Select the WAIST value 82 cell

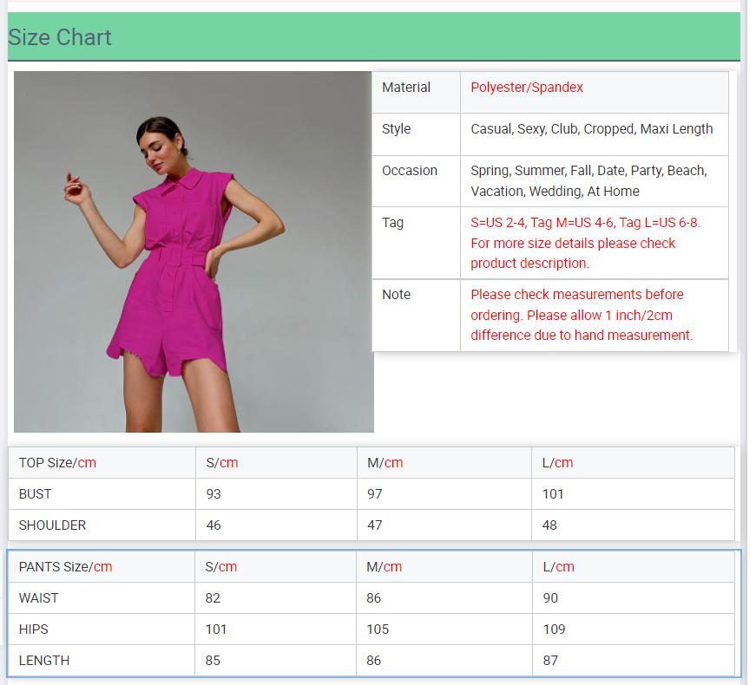[x=213, y=598]
